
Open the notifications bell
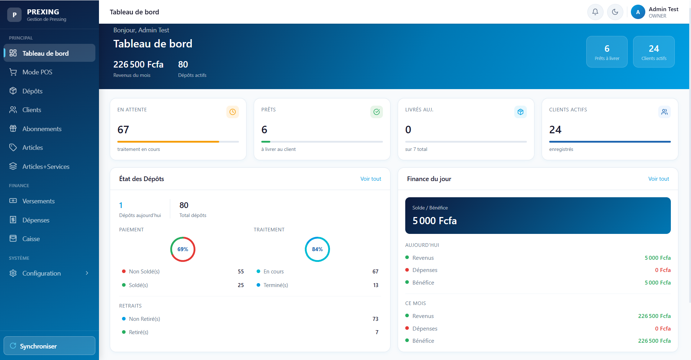(595, 12)
